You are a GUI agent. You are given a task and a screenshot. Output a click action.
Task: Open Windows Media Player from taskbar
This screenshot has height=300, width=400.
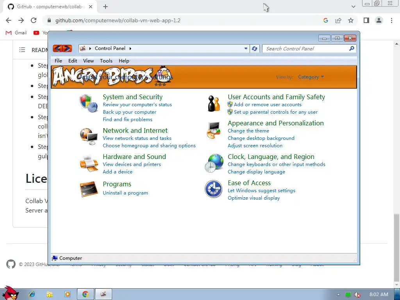pyautogui.click(x=67, y=295)
